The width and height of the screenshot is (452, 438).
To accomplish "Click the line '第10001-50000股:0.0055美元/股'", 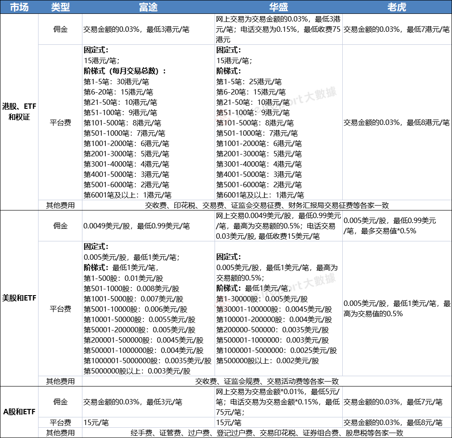I will pyautogui.click(x=139, y=320).
